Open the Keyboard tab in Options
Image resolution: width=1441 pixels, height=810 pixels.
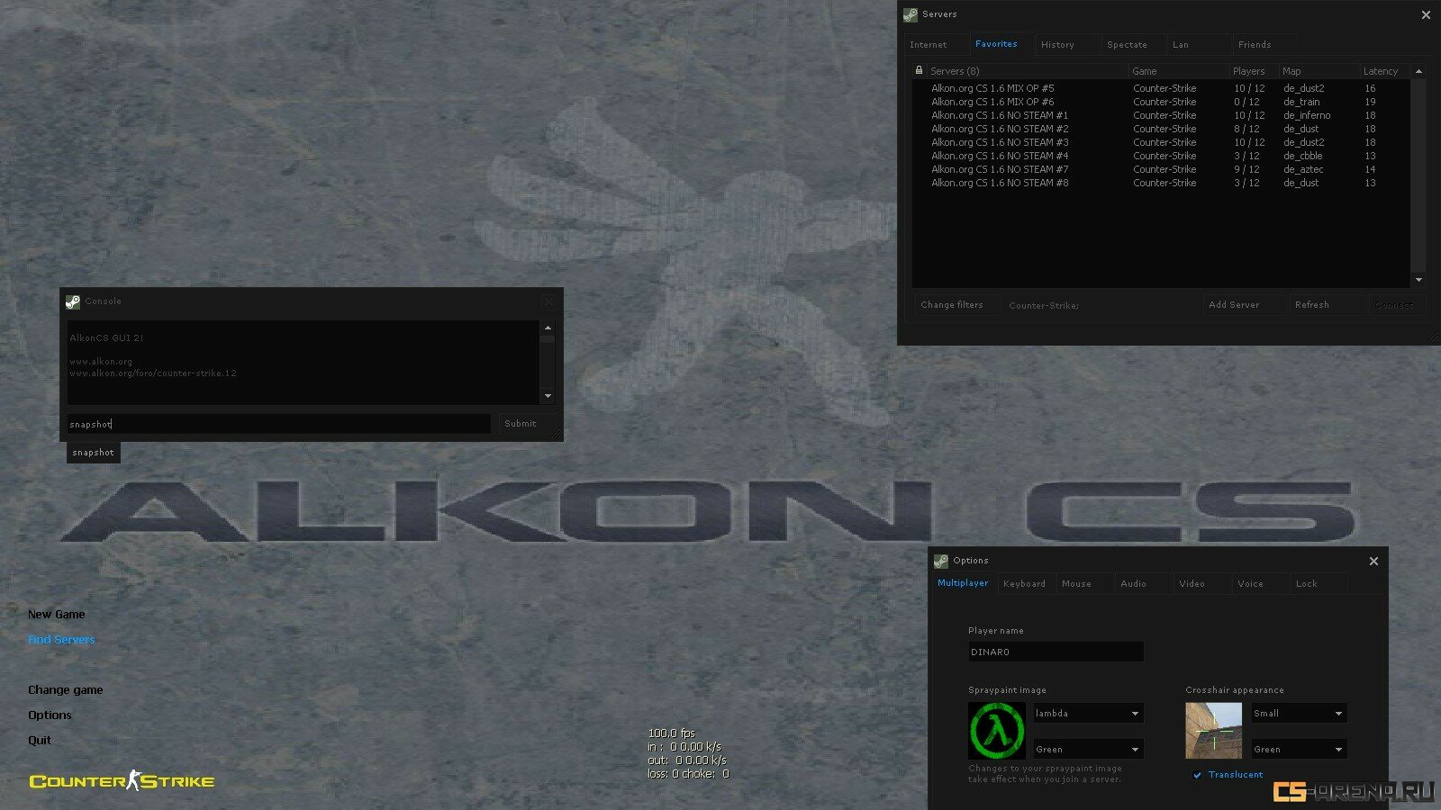coord(1024,584)
